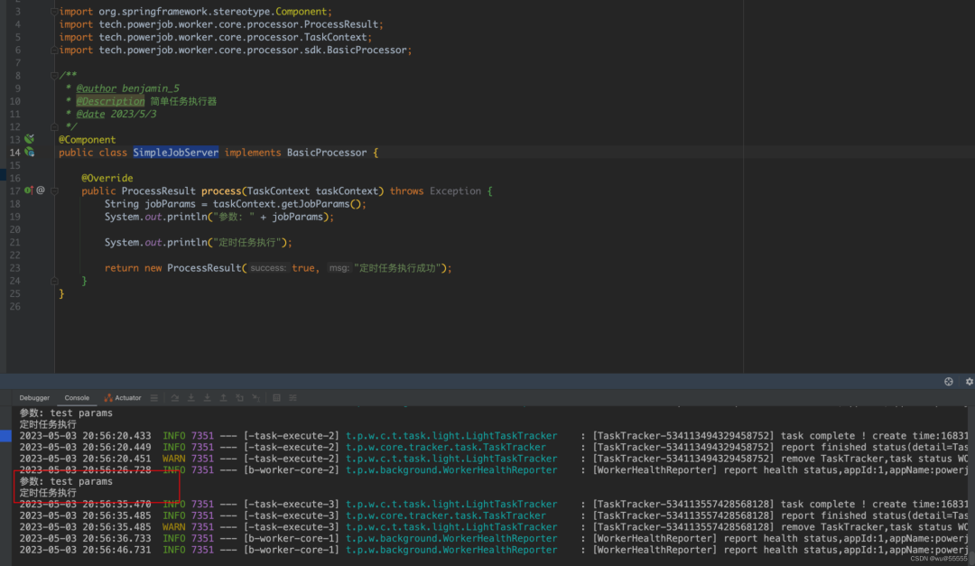Click the 'success:' parameter hint
The height and width of the screenshot is (566, 975).
(268, 268)
